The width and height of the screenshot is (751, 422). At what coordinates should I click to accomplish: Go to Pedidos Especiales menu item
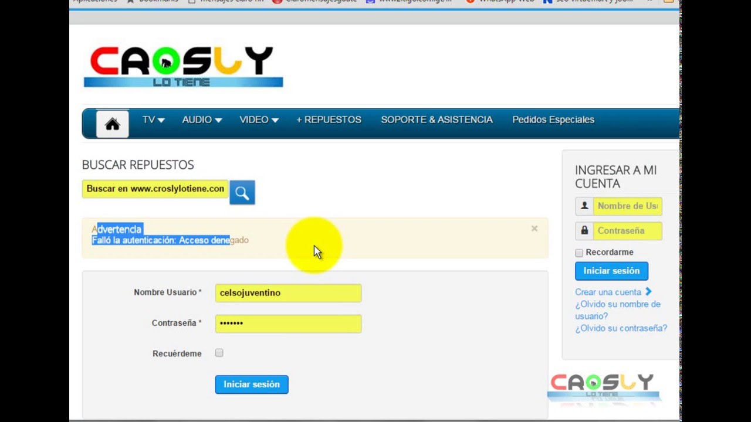tap(553, 120)
